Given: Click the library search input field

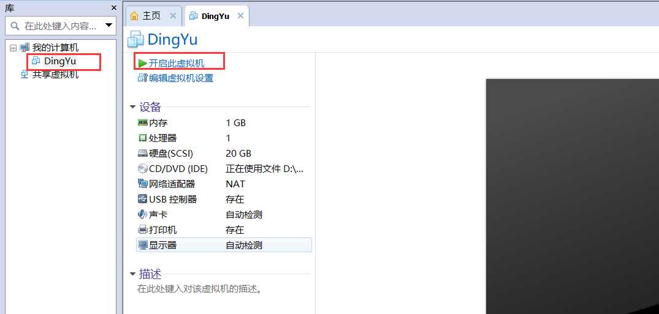Looking at the screenshot, I should click(x=61, y=26).
